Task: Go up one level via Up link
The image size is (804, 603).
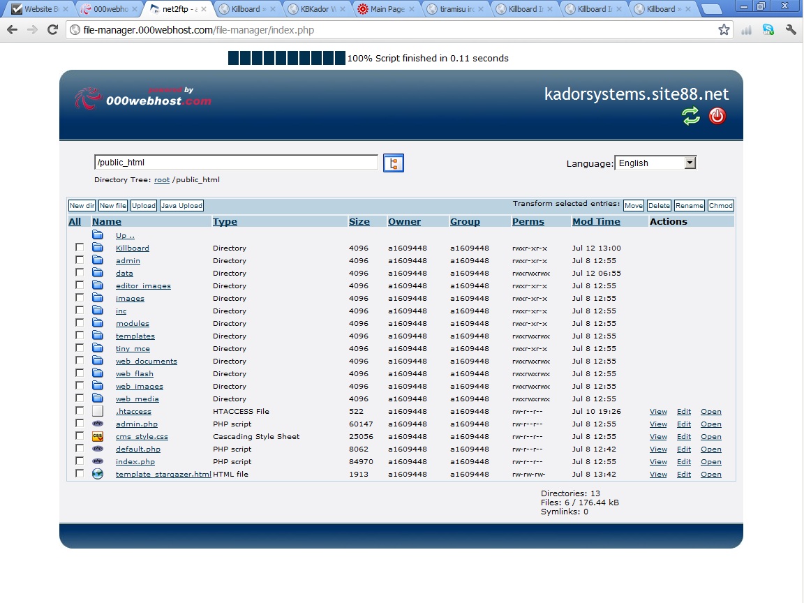Action: [125, 235]
